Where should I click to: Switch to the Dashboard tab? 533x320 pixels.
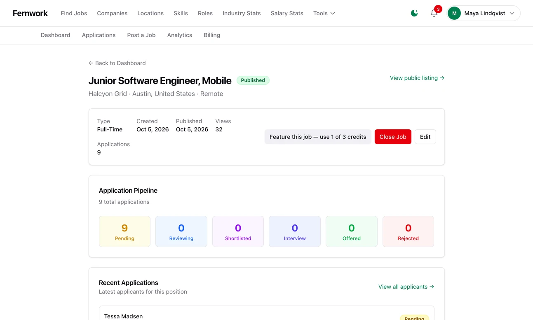[55, 35]
